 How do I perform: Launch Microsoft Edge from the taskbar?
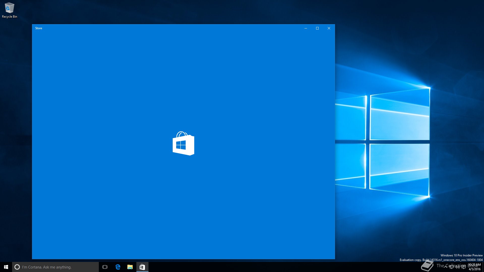coord(118,267)
